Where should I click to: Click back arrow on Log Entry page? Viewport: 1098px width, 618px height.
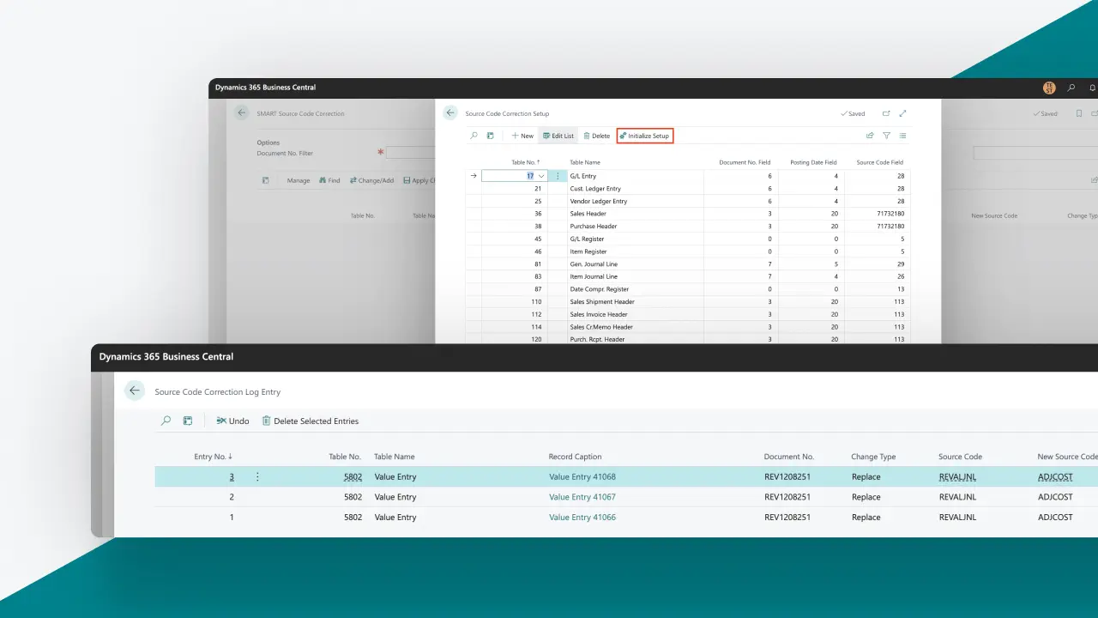(x=134, y=391)
